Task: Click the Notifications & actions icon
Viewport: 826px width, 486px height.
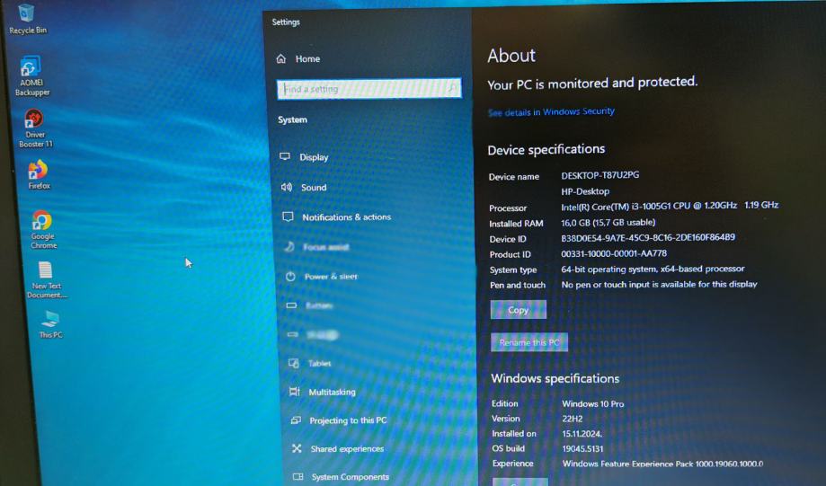Action: coord(288,216)
